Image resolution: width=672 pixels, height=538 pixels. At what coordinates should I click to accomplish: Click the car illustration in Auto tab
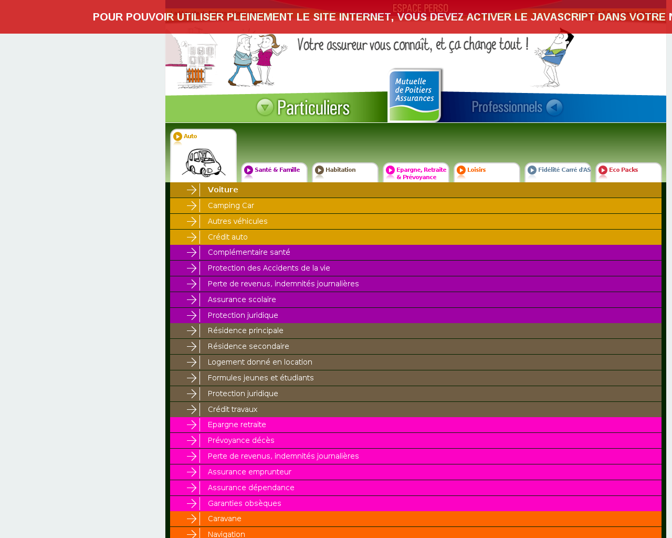pos(204,162)
